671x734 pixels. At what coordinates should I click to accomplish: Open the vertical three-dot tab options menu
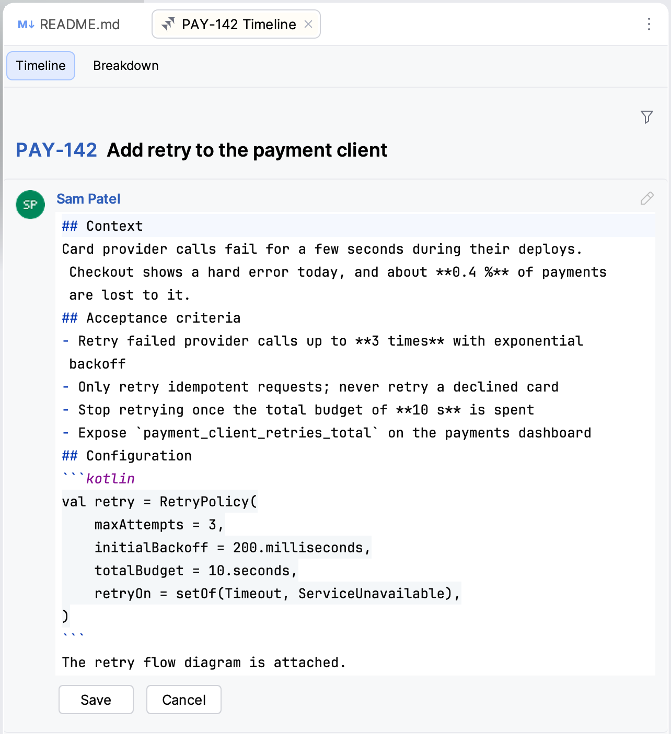[649, 24]
